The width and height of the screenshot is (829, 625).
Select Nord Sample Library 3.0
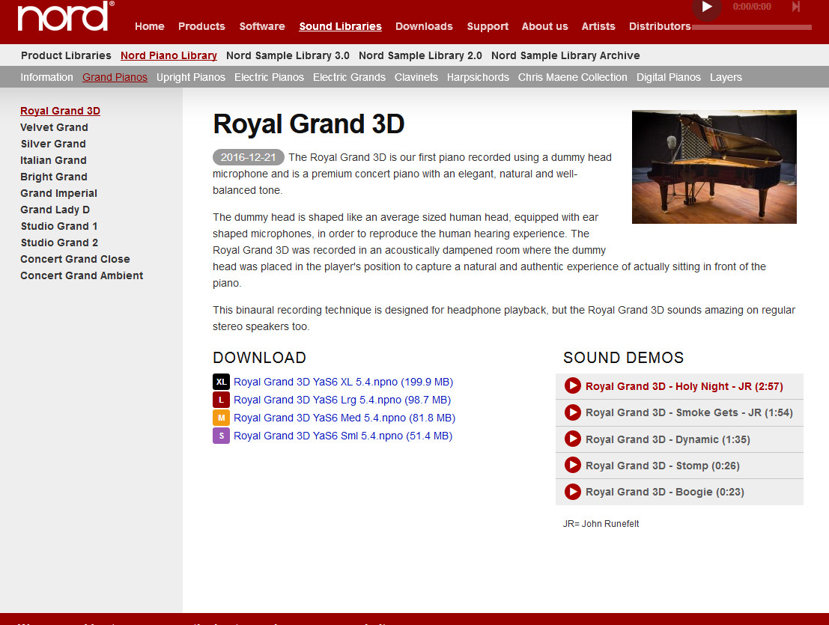[x=288, y=55]
